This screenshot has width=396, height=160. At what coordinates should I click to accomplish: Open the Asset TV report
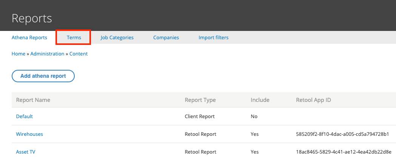[26, 152]
